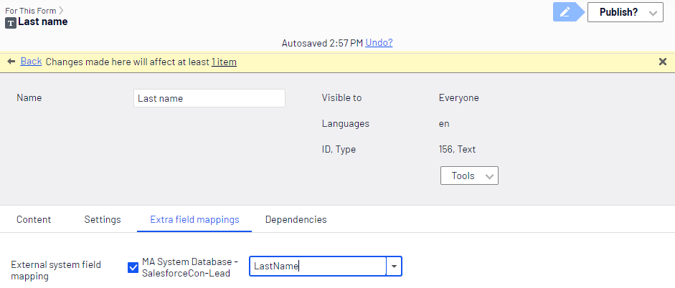Click the Autosaved 2:57 PM status text
Viewport: 675px width, 288px height.
pyautogui.click(x=322, y=43)
